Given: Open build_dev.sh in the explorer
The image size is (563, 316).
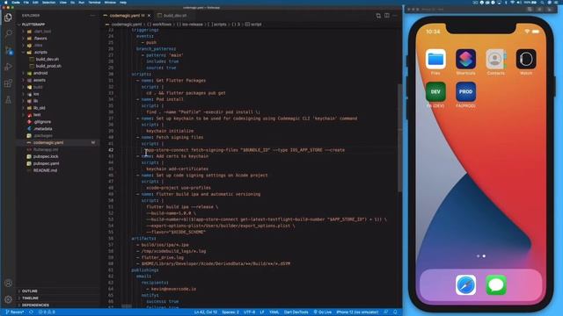Looking at the screenshot, I should point(47,59).
